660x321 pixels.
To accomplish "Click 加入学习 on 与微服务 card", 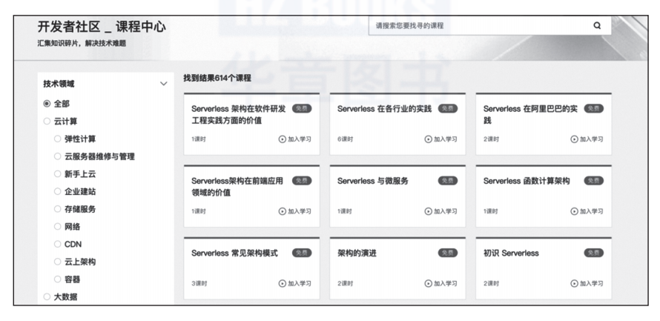I will coord(446,211).
